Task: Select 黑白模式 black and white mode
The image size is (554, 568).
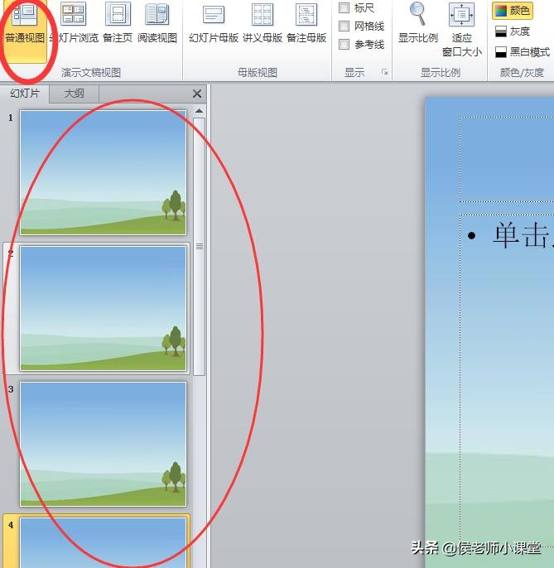Action: click(522, 52)
